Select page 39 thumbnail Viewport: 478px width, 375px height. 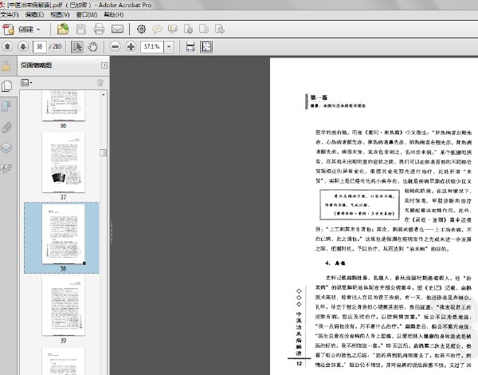click(64, 306)
